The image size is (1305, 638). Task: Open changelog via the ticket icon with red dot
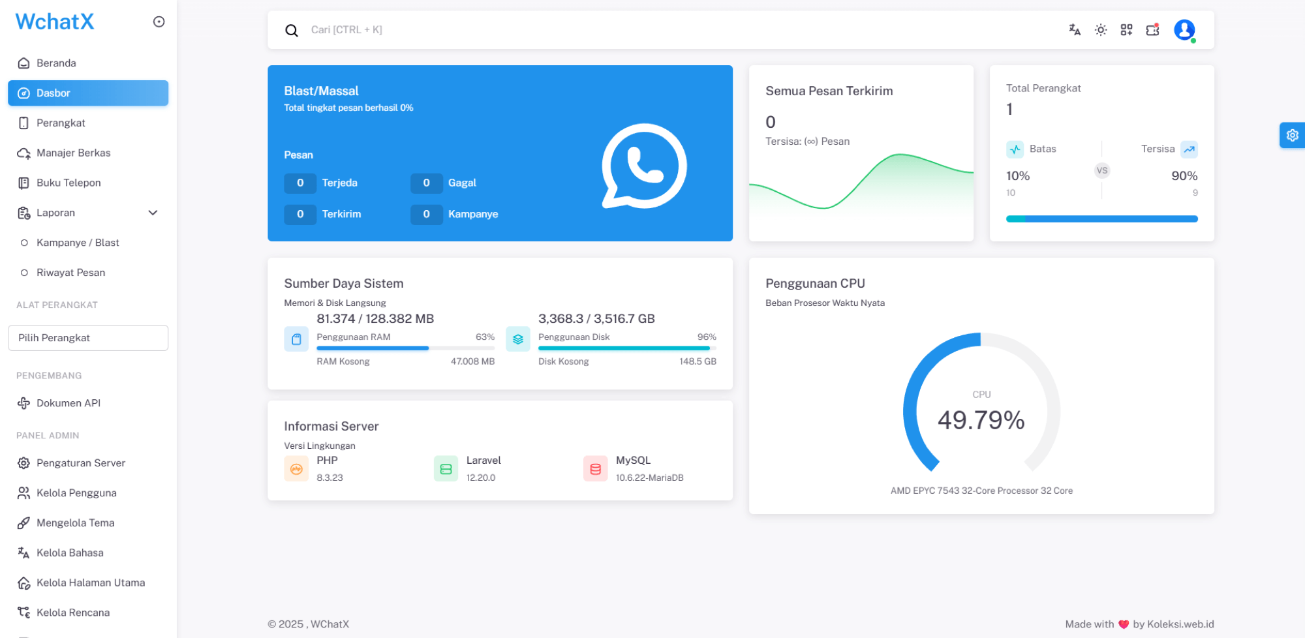(x=1152, y=29)
